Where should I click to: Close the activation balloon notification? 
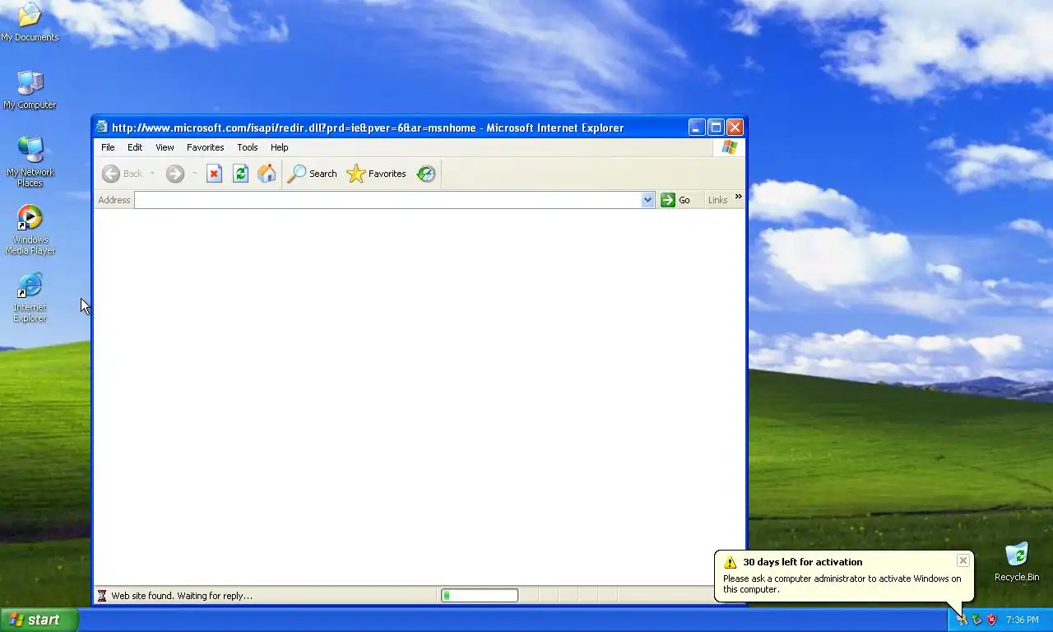point(963,560)
